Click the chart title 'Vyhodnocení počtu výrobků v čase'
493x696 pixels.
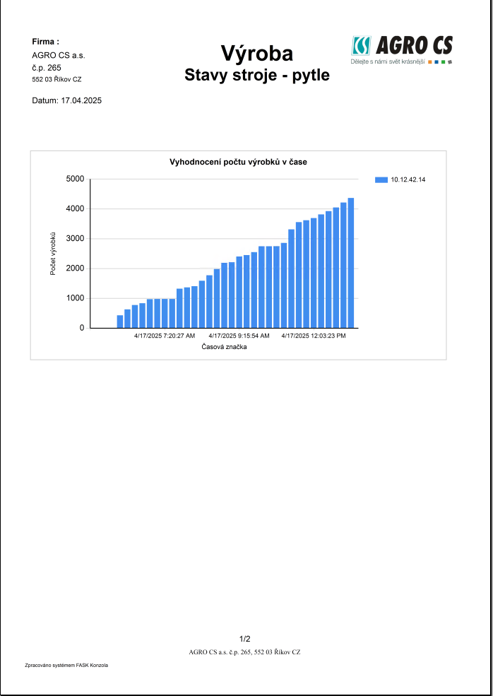(x=238, y=162)
